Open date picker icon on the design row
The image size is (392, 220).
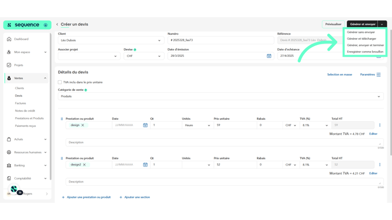[145, 125]
